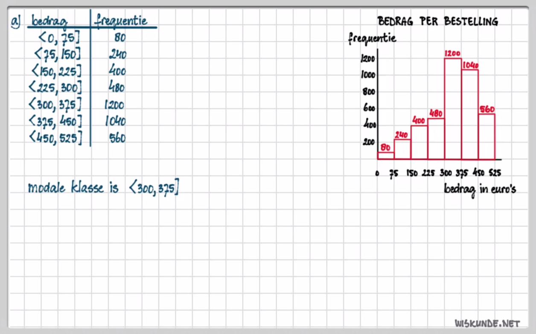The image size is (536, 334).
Task: Click black 1200 tick on the frequency axis
Action: pyautogui.click(x=367, y=59)
